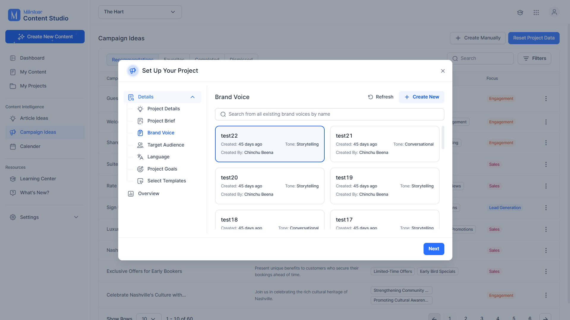Open Select Templates step
Viewport: 570px width, 320px height.
coord(167,181)
